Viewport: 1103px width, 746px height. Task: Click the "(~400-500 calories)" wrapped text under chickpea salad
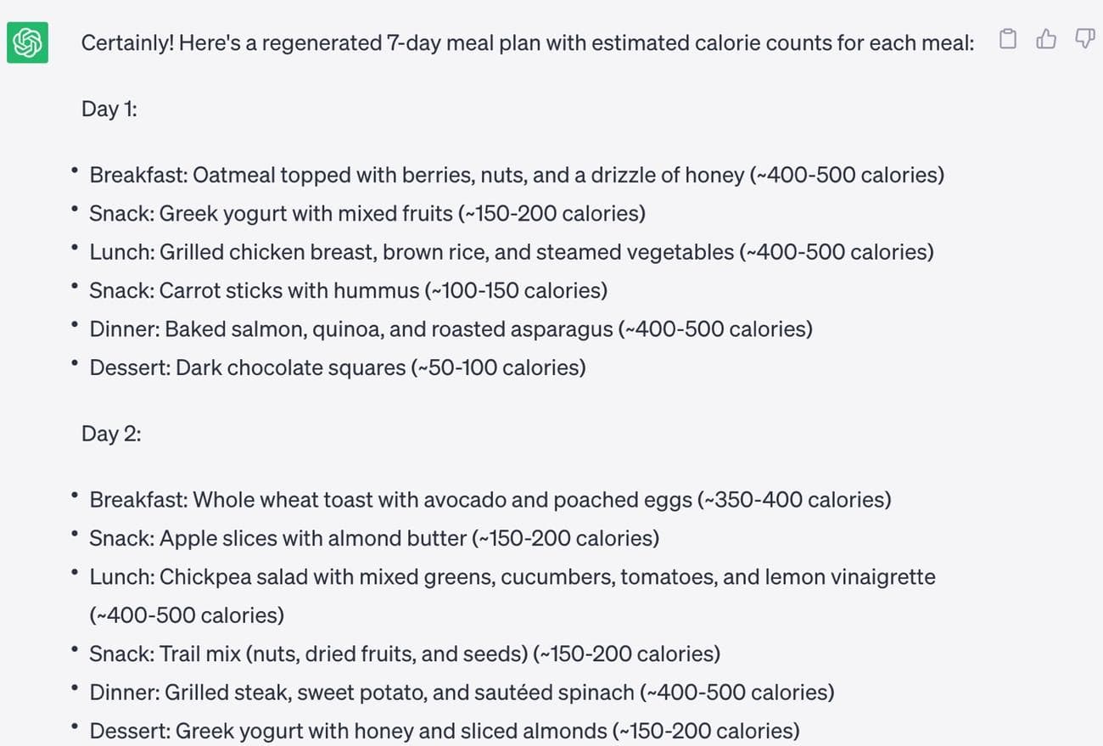click(187, 615)
